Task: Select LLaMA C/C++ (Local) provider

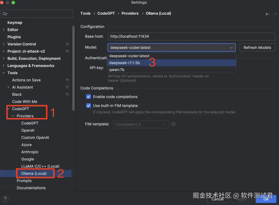Action: (40, 166)
